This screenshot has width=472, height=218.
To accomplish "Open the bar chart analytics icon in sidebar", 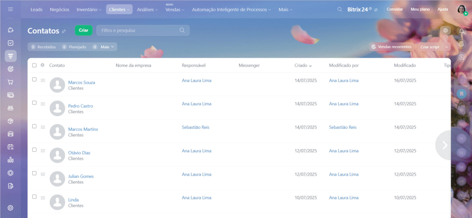I will [x=11, y=160].
